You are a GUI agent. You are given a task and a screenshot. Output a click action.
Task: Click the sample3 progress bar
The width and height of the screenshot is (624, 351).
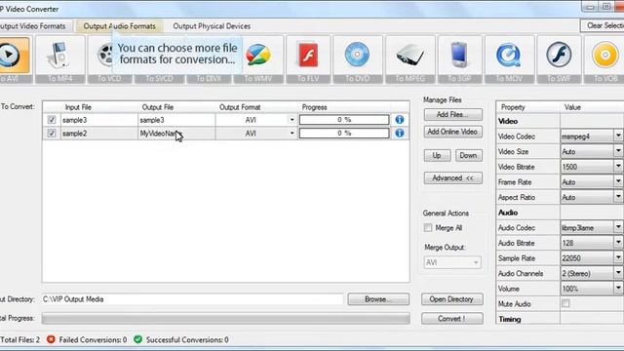click(344, 119)
